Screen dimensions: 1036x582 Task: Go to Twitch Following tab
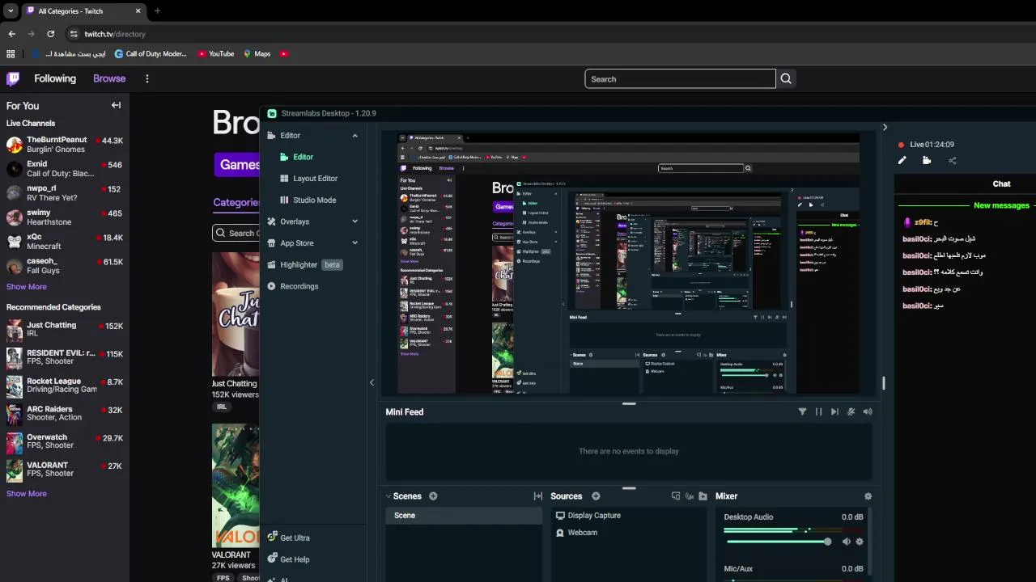(55, 78)
